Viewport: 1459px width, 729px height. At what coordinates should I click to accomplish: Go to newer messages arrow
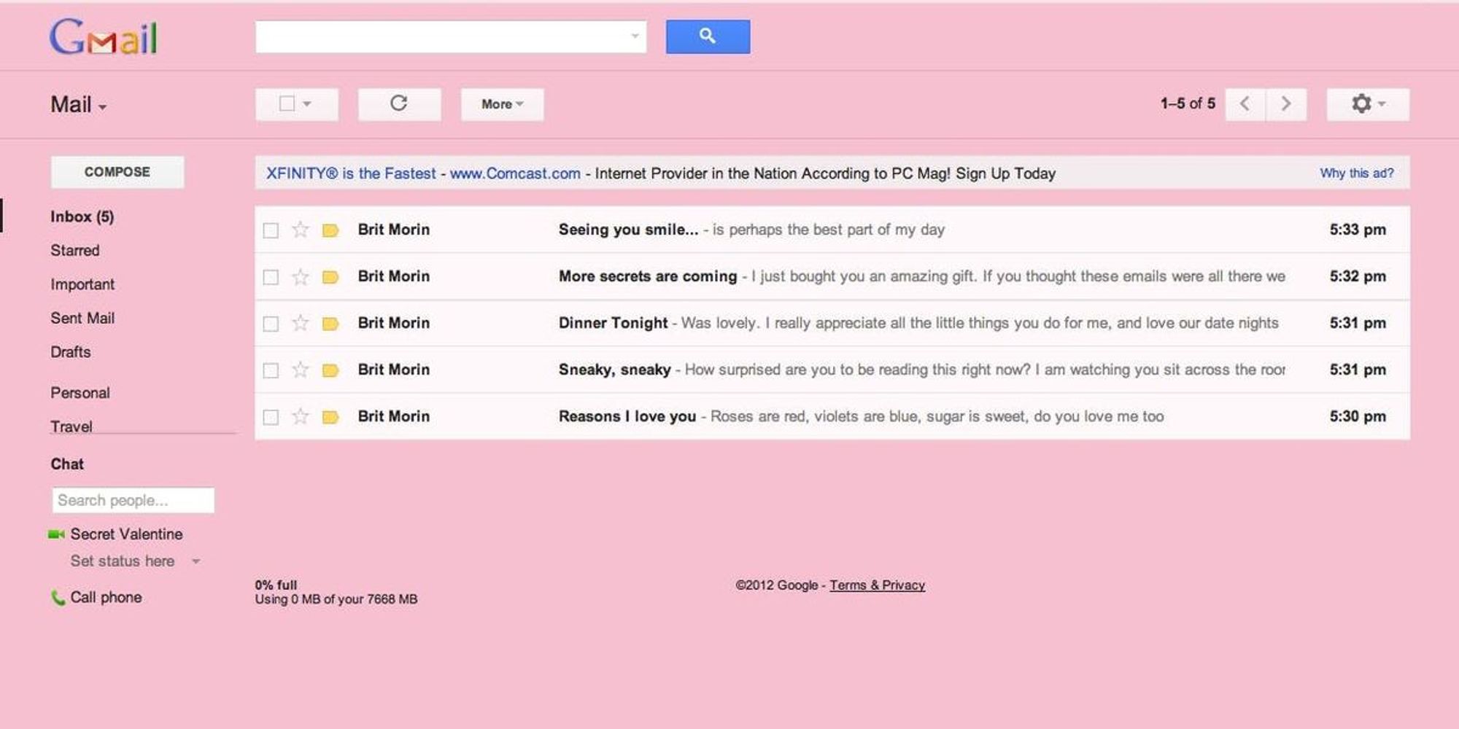coord(1245,104)
